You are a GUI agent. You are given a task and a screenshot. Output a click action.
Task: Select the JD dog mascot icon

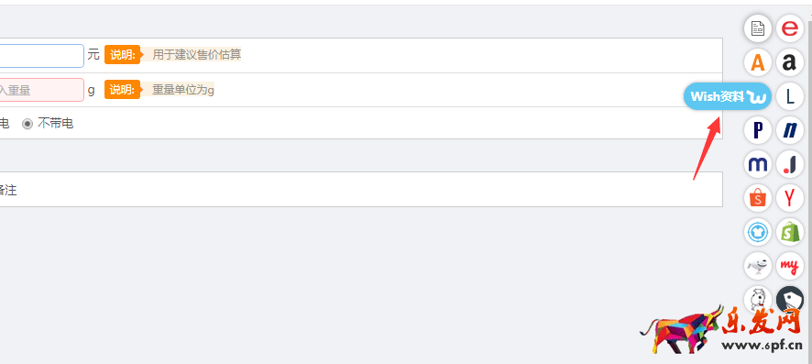pyautogui.click(x=758, y=266)
